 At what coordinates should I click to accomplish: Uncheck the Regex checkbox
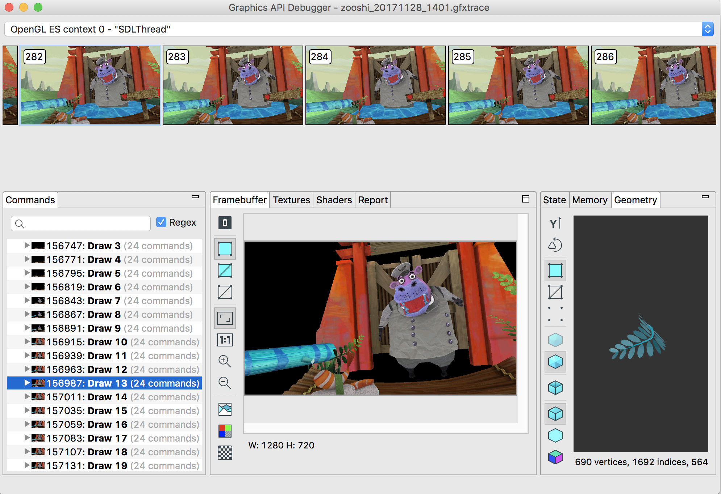[x=161, y=222]
